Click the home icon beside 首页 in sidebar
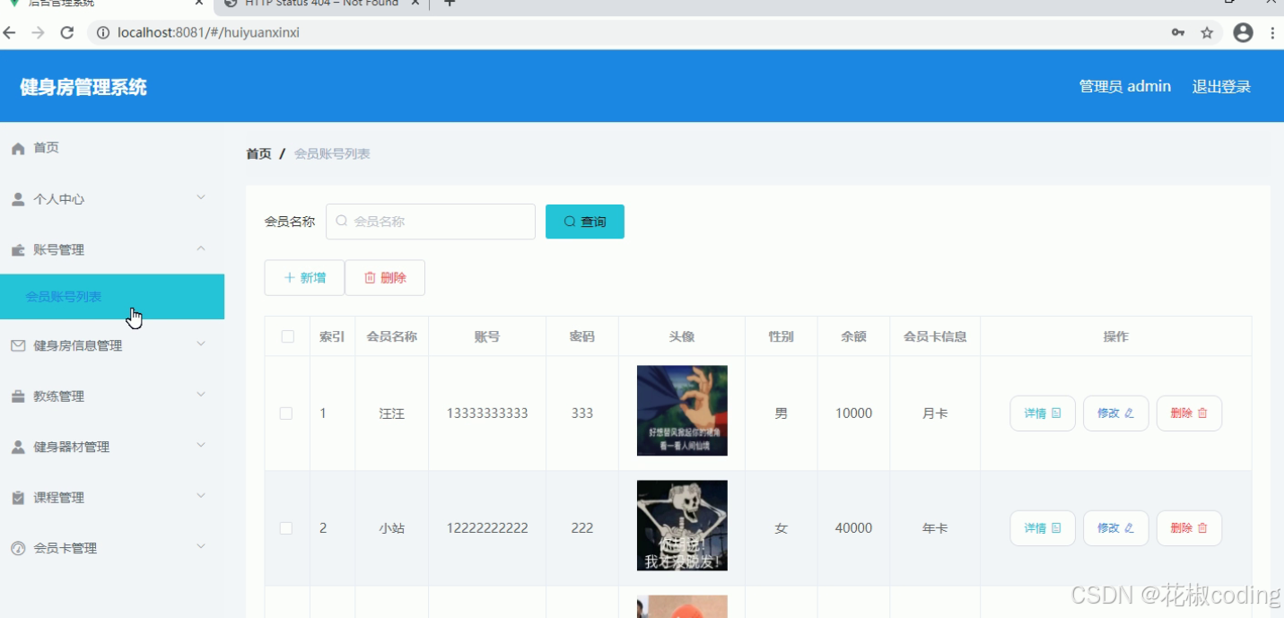 (18, 148)
